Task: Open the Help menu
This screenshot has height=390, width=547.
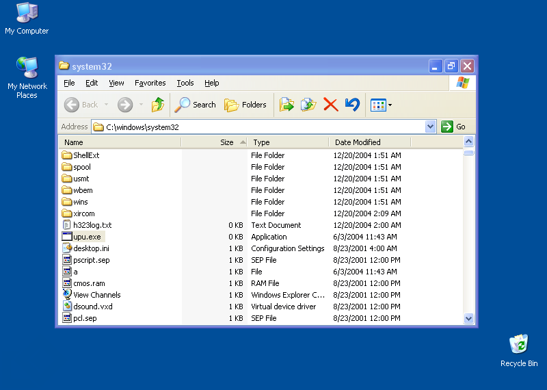Action: 212,83
